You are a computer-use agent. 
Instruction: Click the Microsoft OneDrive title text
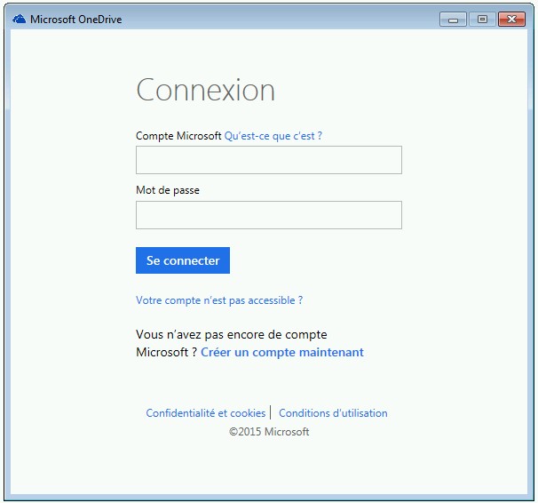(x=75, y=20)
